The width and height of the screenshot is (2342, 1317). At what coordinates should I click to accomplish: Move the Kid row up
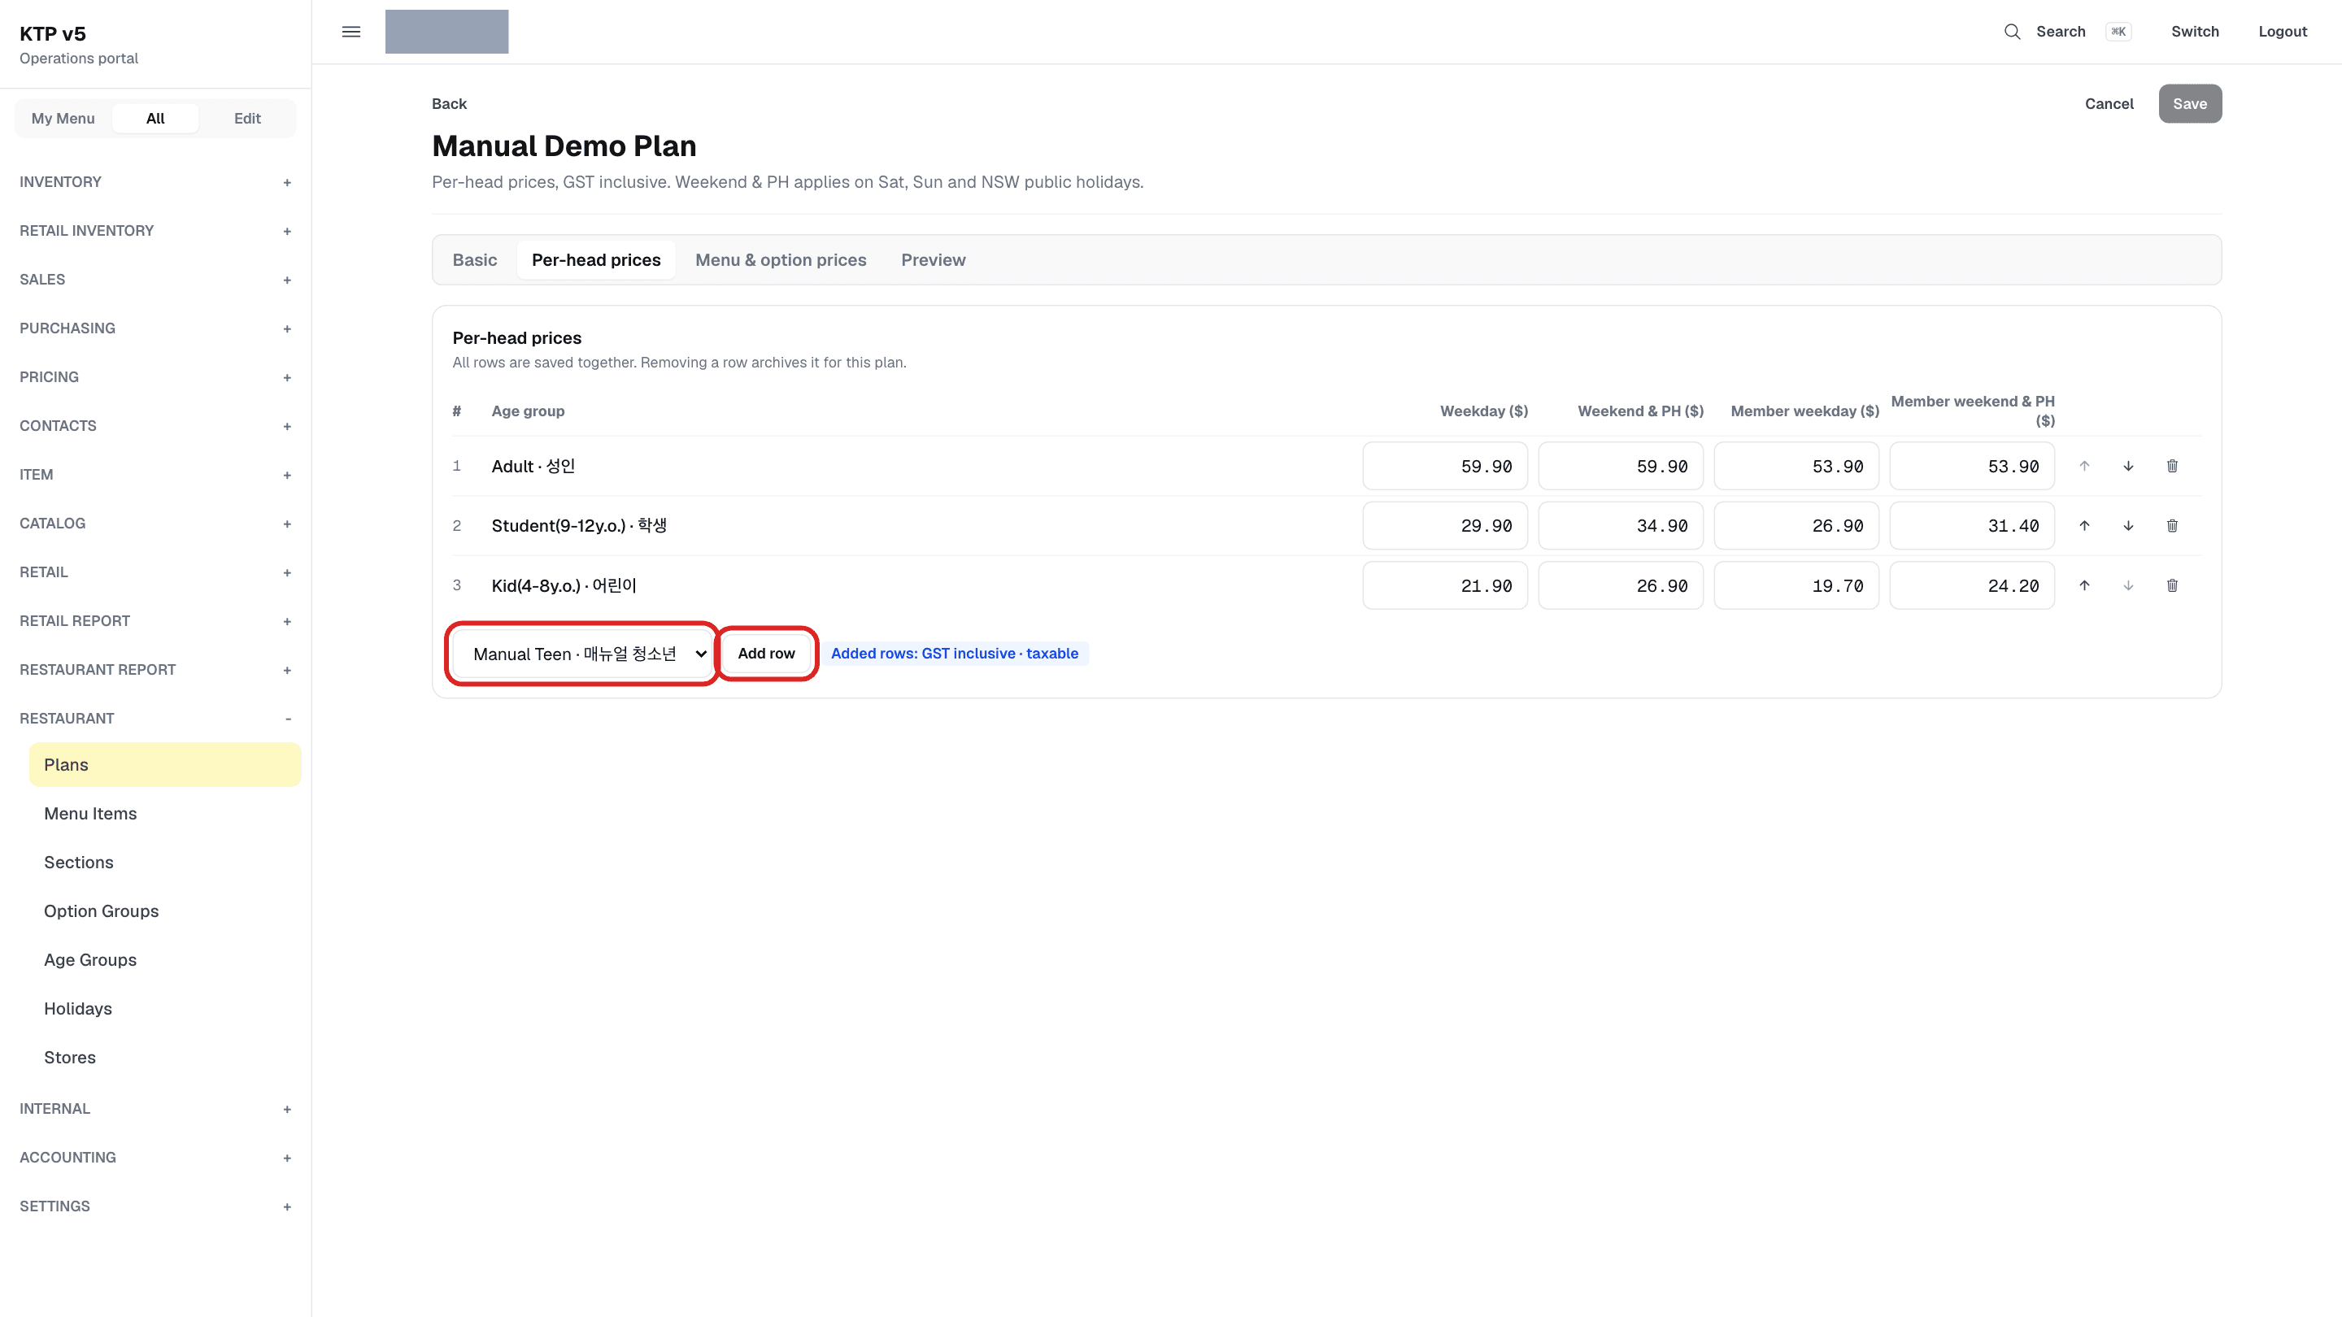pos(2085,585)
